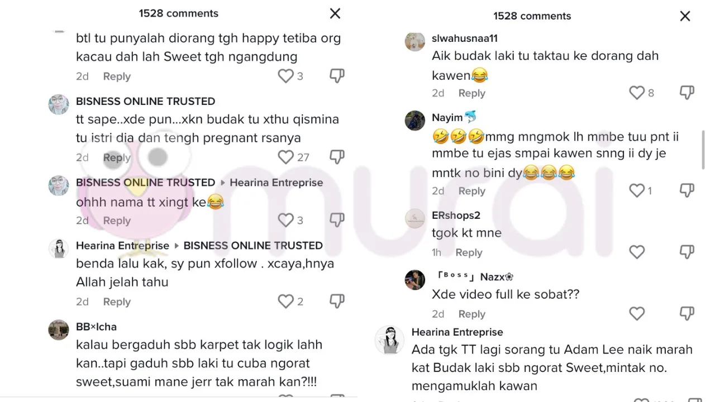The width and height of the screenshot is (715, 402).
Task: Like the Nazx 'Xde video full' comment
Action: tap(637, 314)
